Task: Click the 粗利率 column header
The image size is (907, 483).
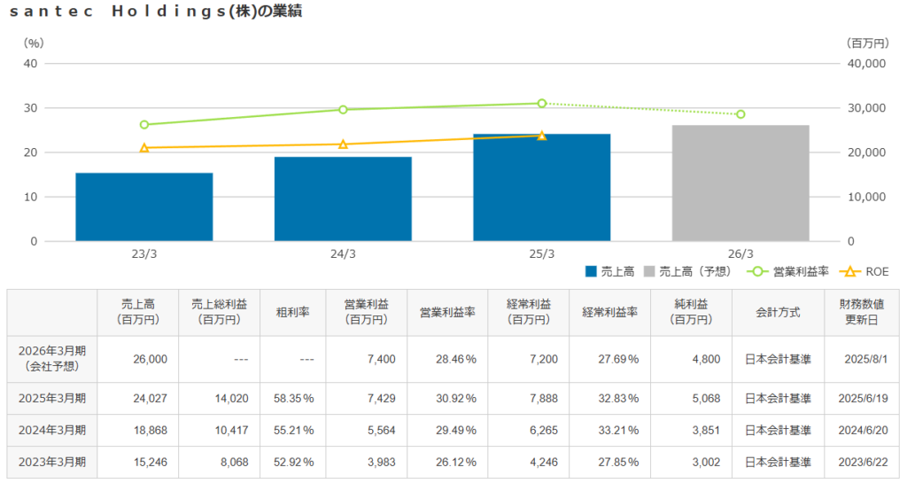Action: 292,312
